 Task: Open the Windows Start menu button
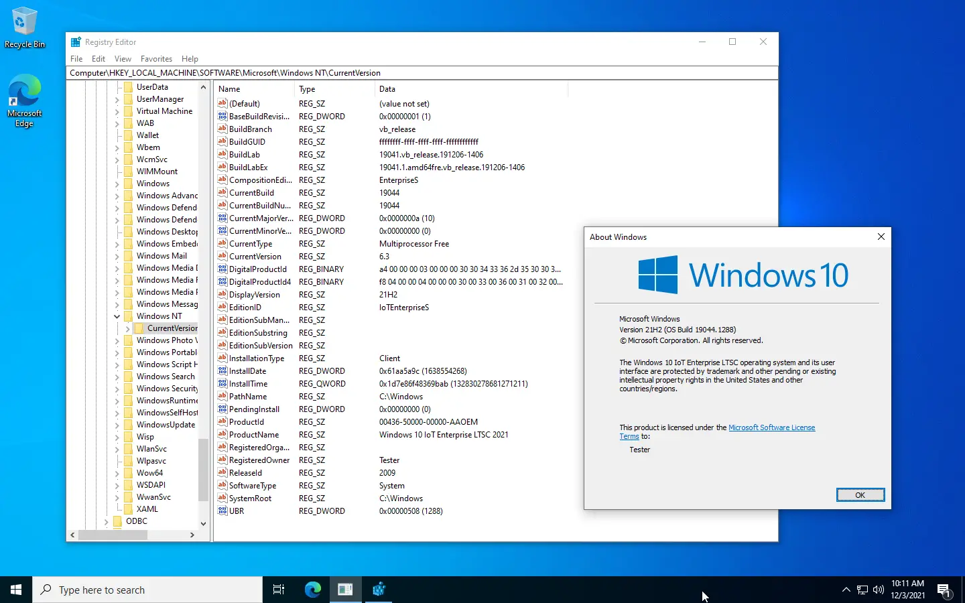coord(16,590)
